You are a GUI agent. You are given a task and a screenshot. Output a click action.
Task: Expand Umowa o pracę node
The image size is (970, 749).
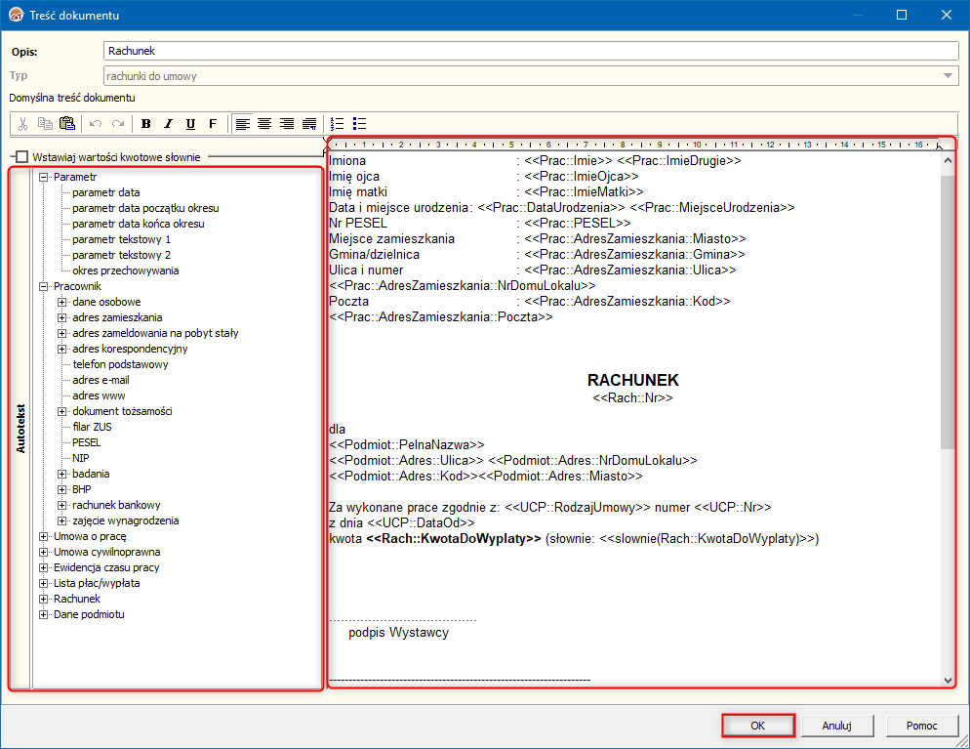43,537
